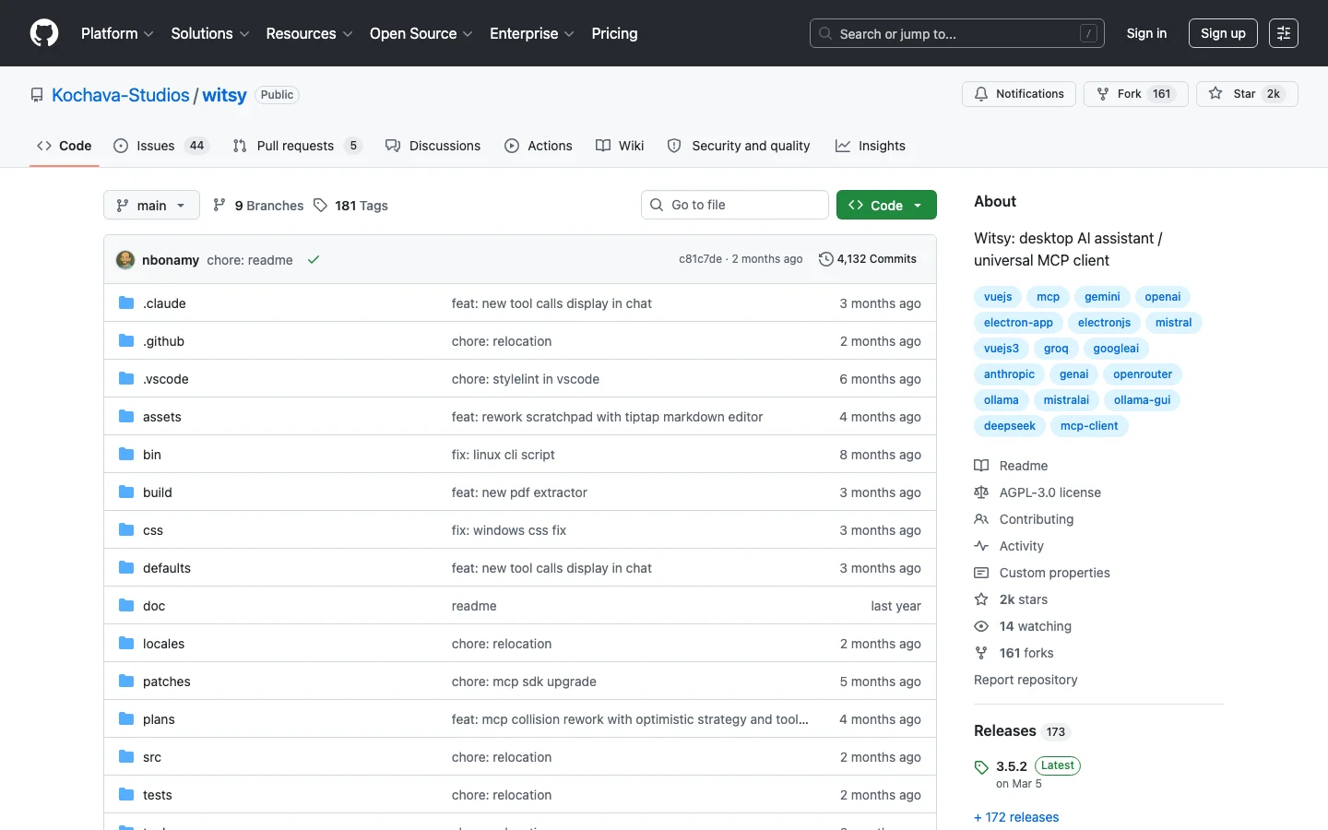1328x830 pixels.
Task: Click the src folder icon
Action: pyautogui.click(x=126, y=757)
